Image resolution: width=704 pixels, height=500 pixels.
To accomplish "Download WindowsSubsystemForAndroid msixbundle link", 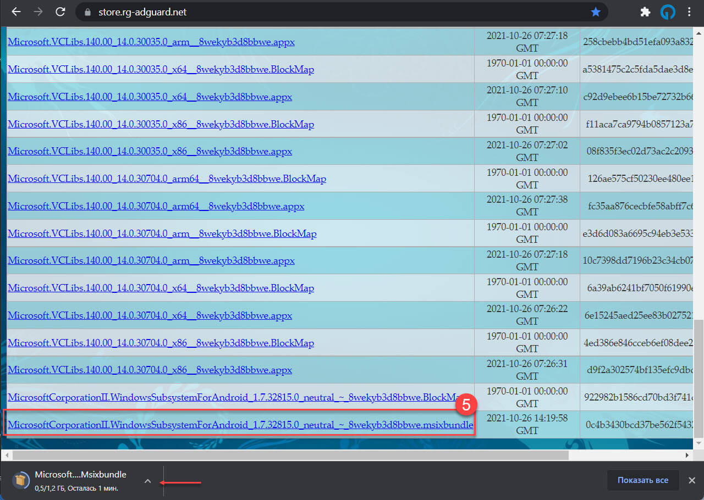I will coord(240,425).
